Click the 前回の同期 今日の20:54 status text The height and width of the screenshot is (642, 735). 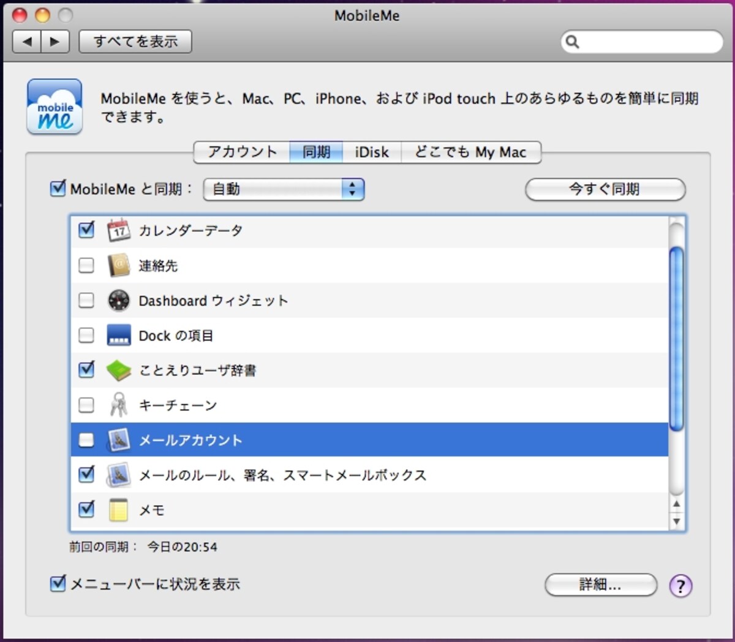143,546
